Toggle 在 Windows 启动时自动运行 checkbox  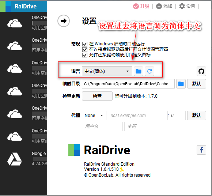point(85,44)
